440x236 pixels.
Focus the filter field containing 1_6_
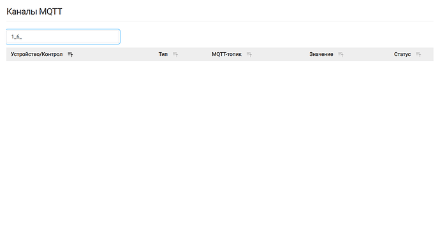coord(63,37)
